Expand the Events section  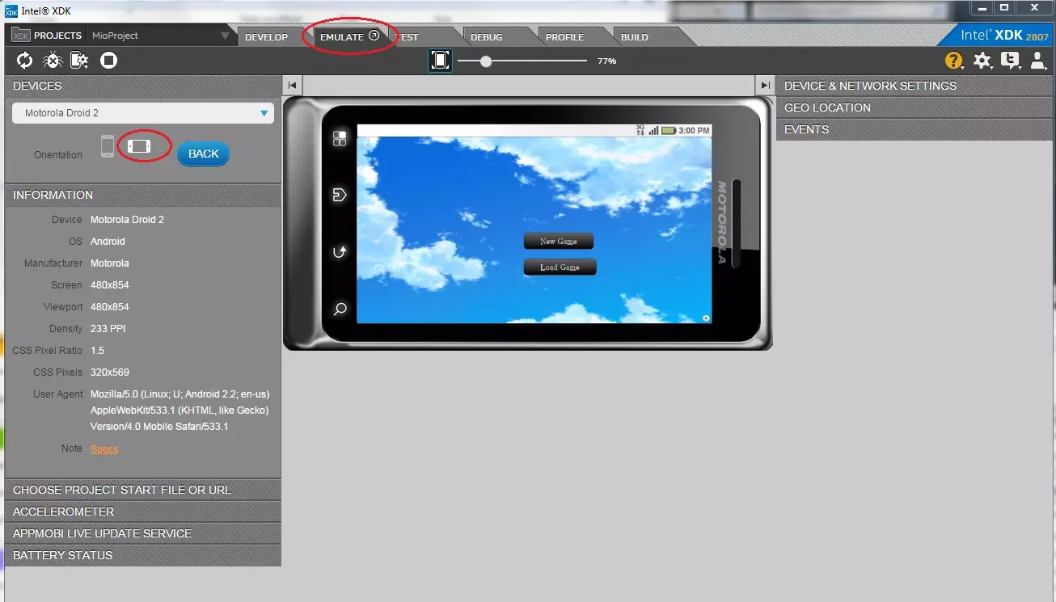(x=916, y=129)
